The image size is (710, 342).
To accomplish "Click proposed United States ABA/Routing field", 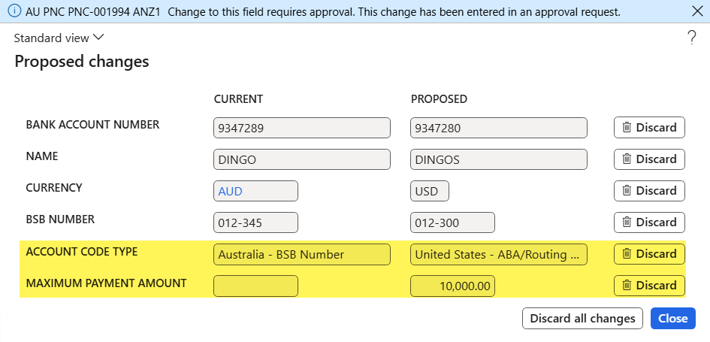I will click(x=499, y=254).
